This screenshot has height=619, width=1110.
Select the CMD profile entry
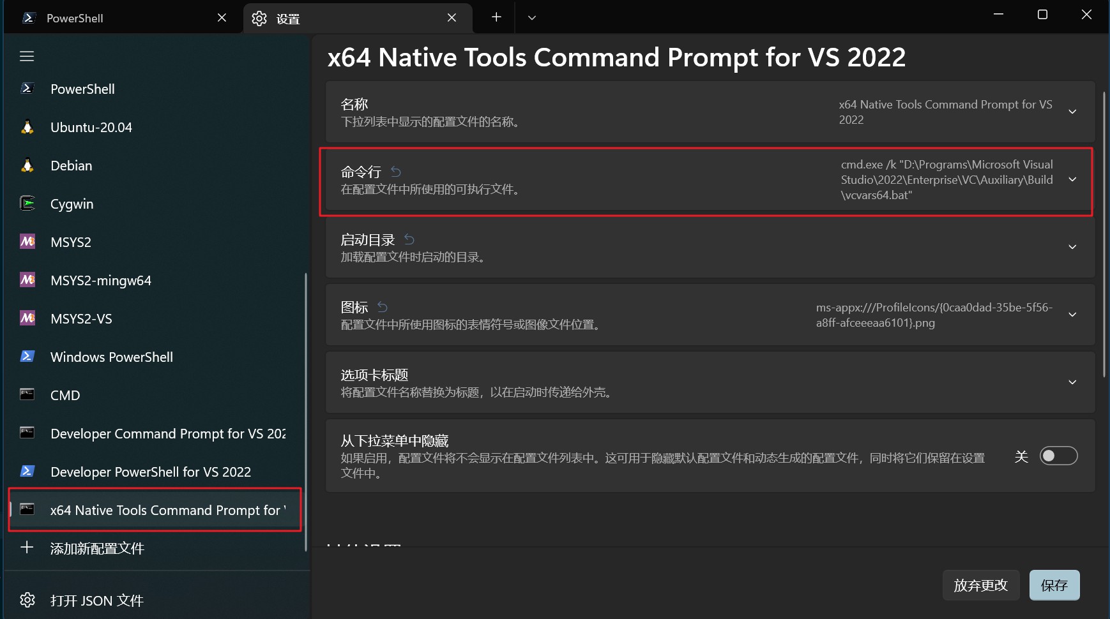click(x=155, y=395)
